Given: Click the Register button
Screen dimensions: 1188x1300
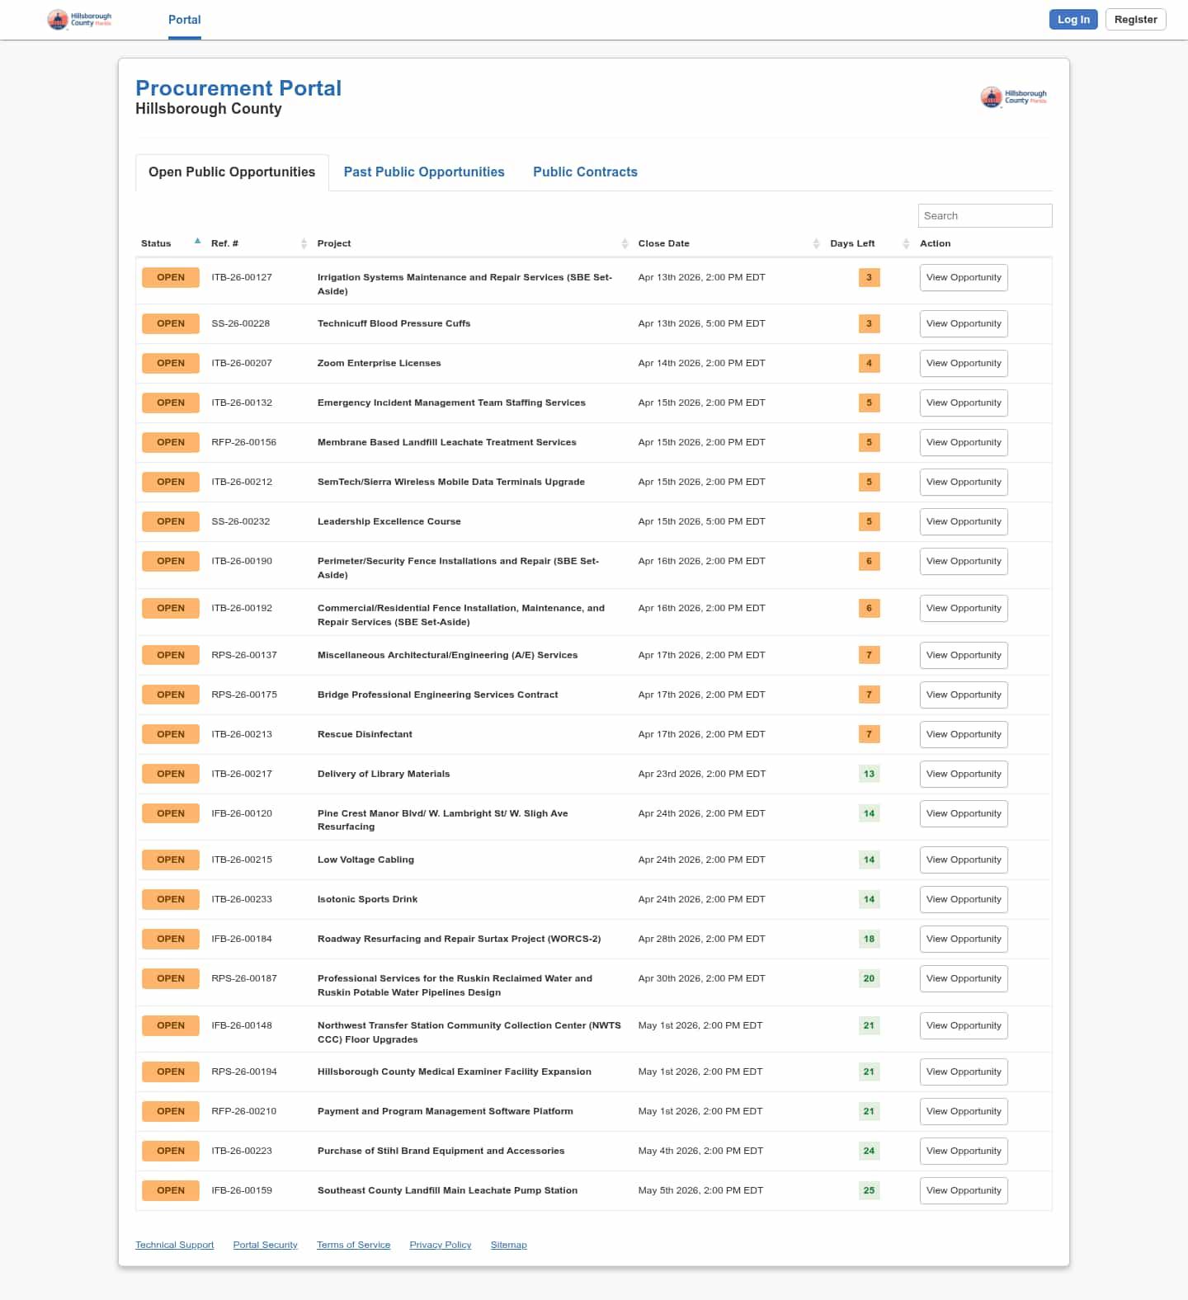Looking at the screenshot, I should tap(1135, 20).
